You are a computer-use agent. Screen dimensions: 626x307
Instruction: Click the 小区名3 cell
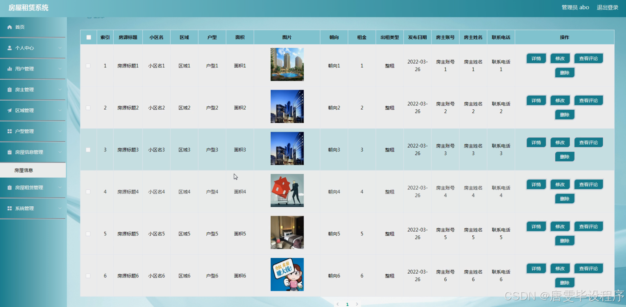[156, 150]
